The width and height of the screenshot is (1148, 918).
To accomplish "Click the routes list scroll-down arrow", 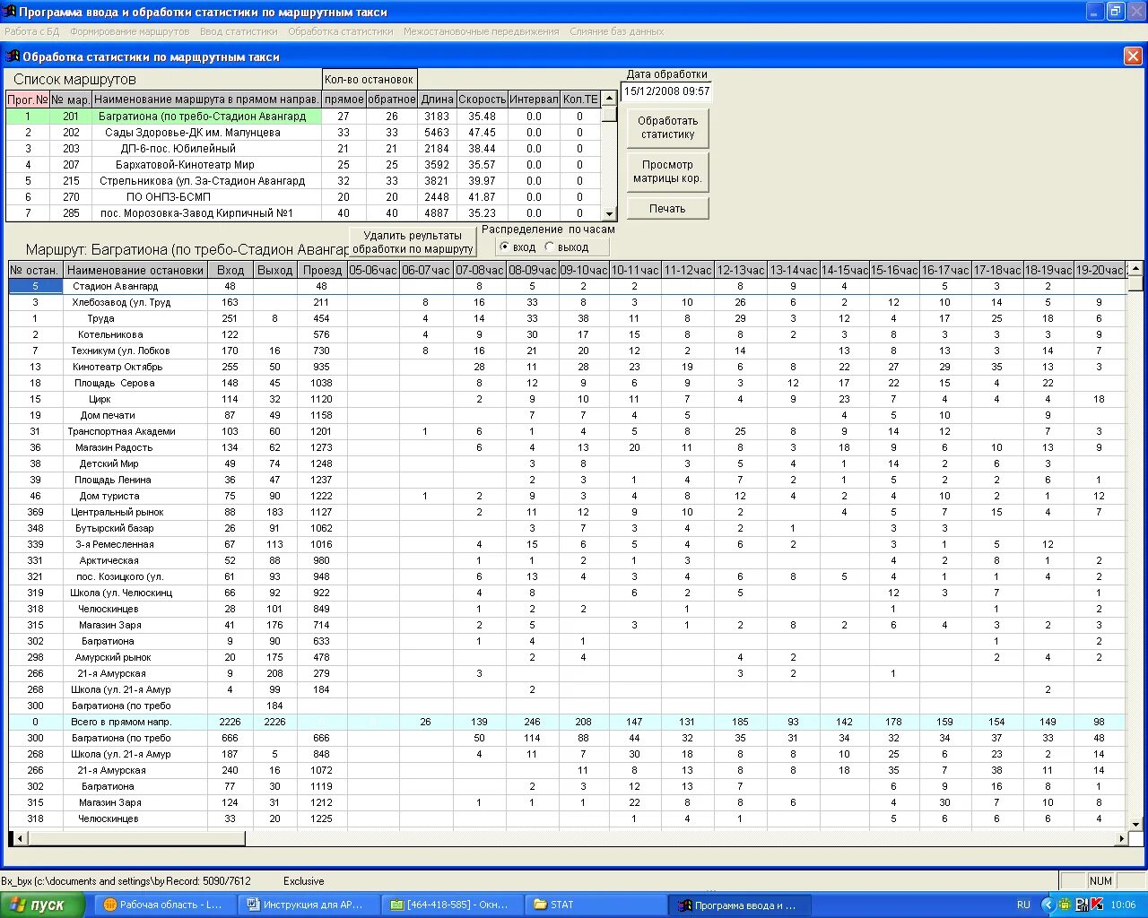I will (x=609, y=213).
